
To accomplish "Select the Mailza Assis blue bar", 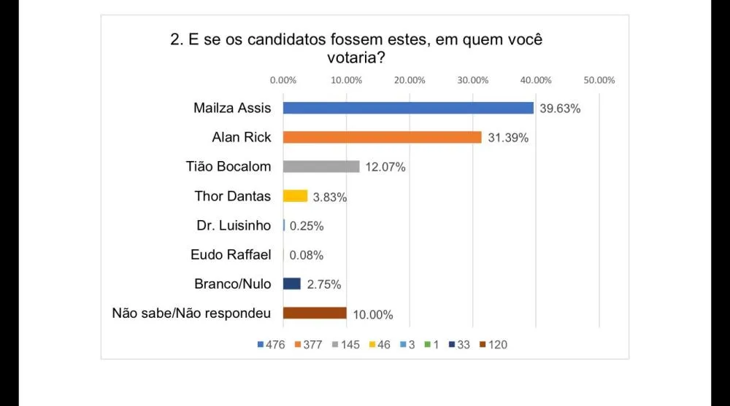I will point(408,108).
